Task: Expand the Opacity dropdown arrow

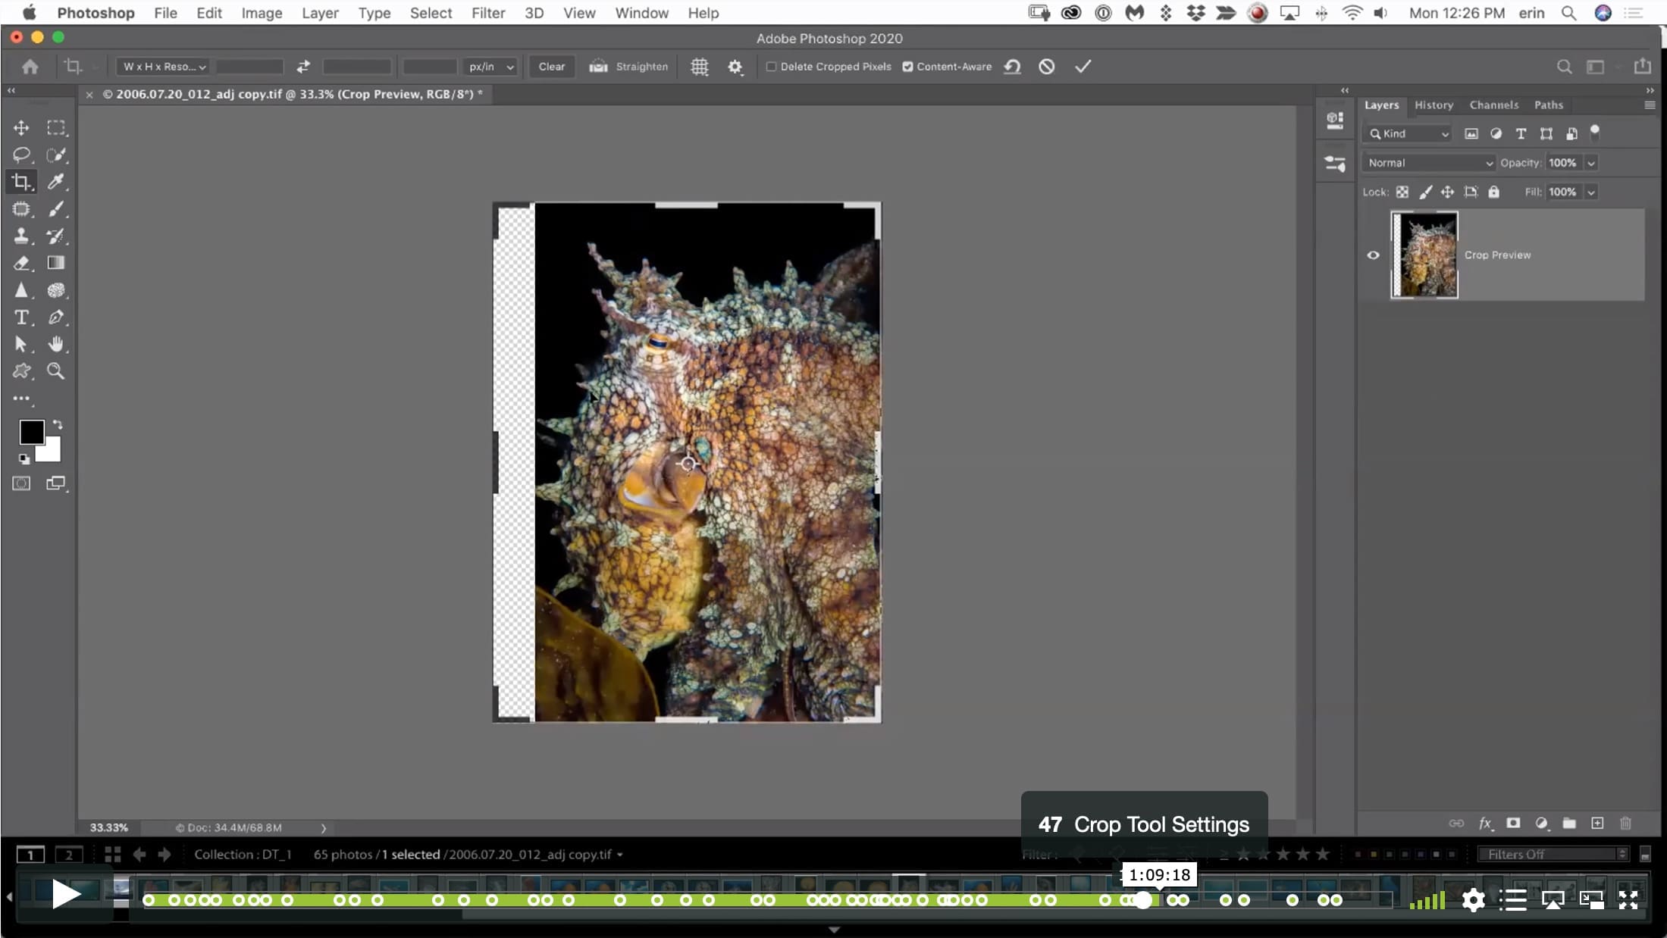Action: pyautogui.click(x=1591, y=163)
